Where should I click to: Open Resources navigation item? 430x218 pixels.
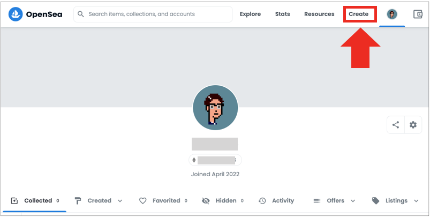[319, 14]
